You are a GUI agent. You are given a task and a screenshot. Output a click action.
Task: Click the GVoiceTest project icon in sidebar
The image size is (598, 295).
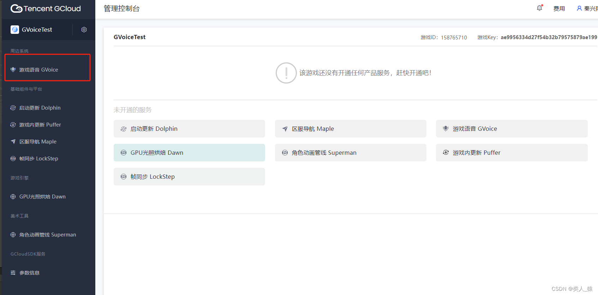tap(15, 30)
